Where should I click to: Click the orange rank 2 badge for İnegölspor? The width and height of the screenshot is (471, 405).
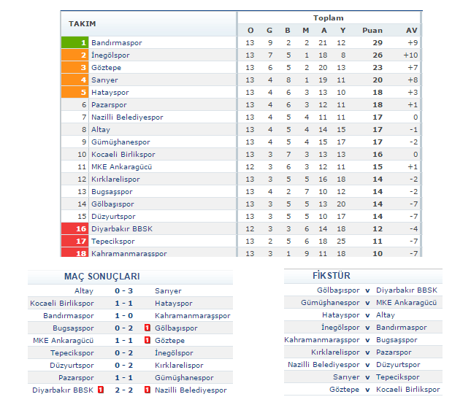75,55
